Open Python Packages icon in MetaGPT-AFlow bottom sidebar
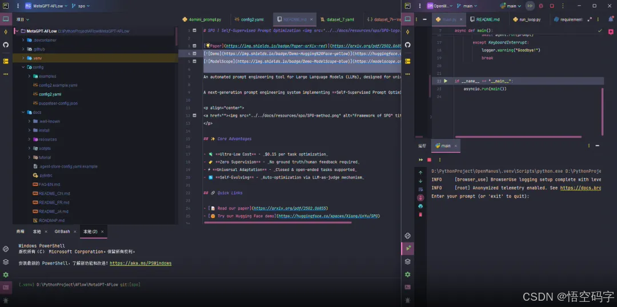This screenshot has width=617, height=307. coord(6,249)
